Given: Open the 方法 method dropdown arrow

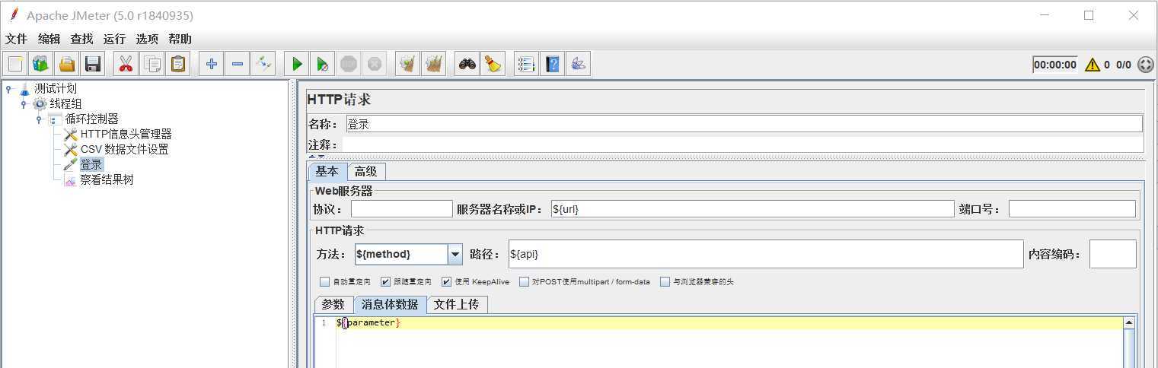Looking at the screenshot, I should click(x=455, y=254).
